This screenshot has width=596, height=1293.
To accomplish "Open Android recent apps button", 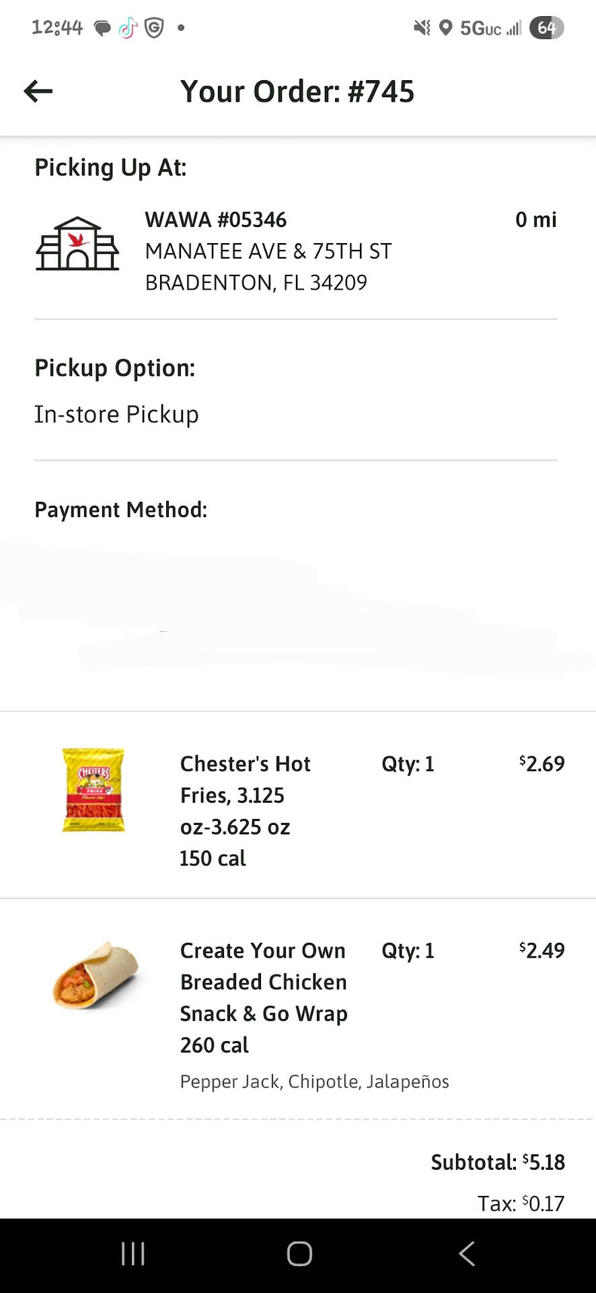I will [x=133, y=1254].
